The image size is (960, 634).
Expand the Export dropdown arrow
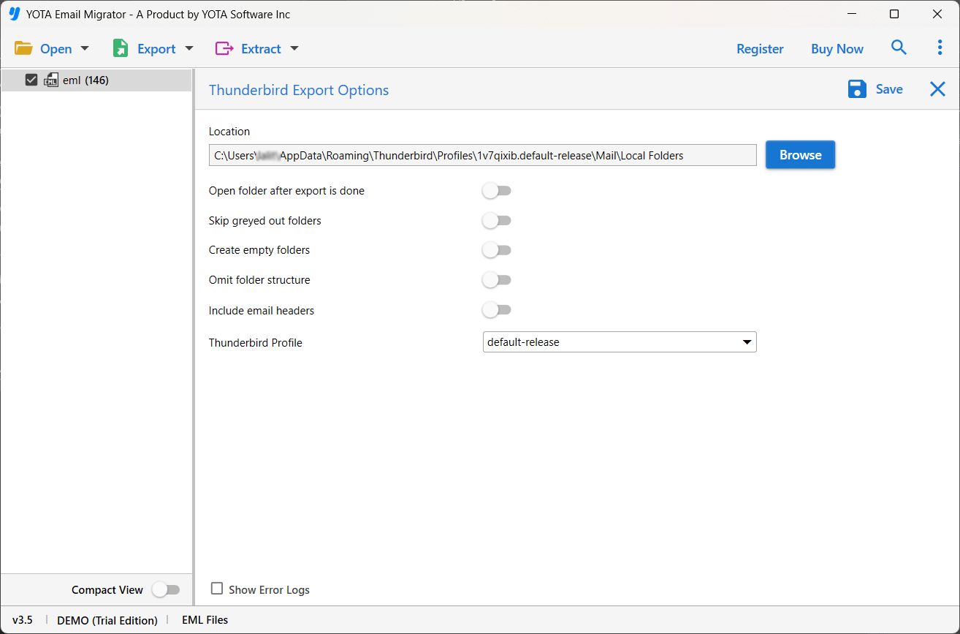189,48
